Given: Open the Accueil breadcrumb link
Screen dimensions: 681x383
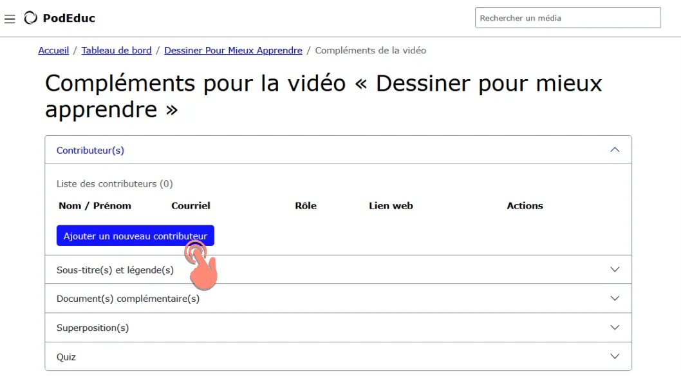Looking at the screenshot, I should click(x=53, y=50).
